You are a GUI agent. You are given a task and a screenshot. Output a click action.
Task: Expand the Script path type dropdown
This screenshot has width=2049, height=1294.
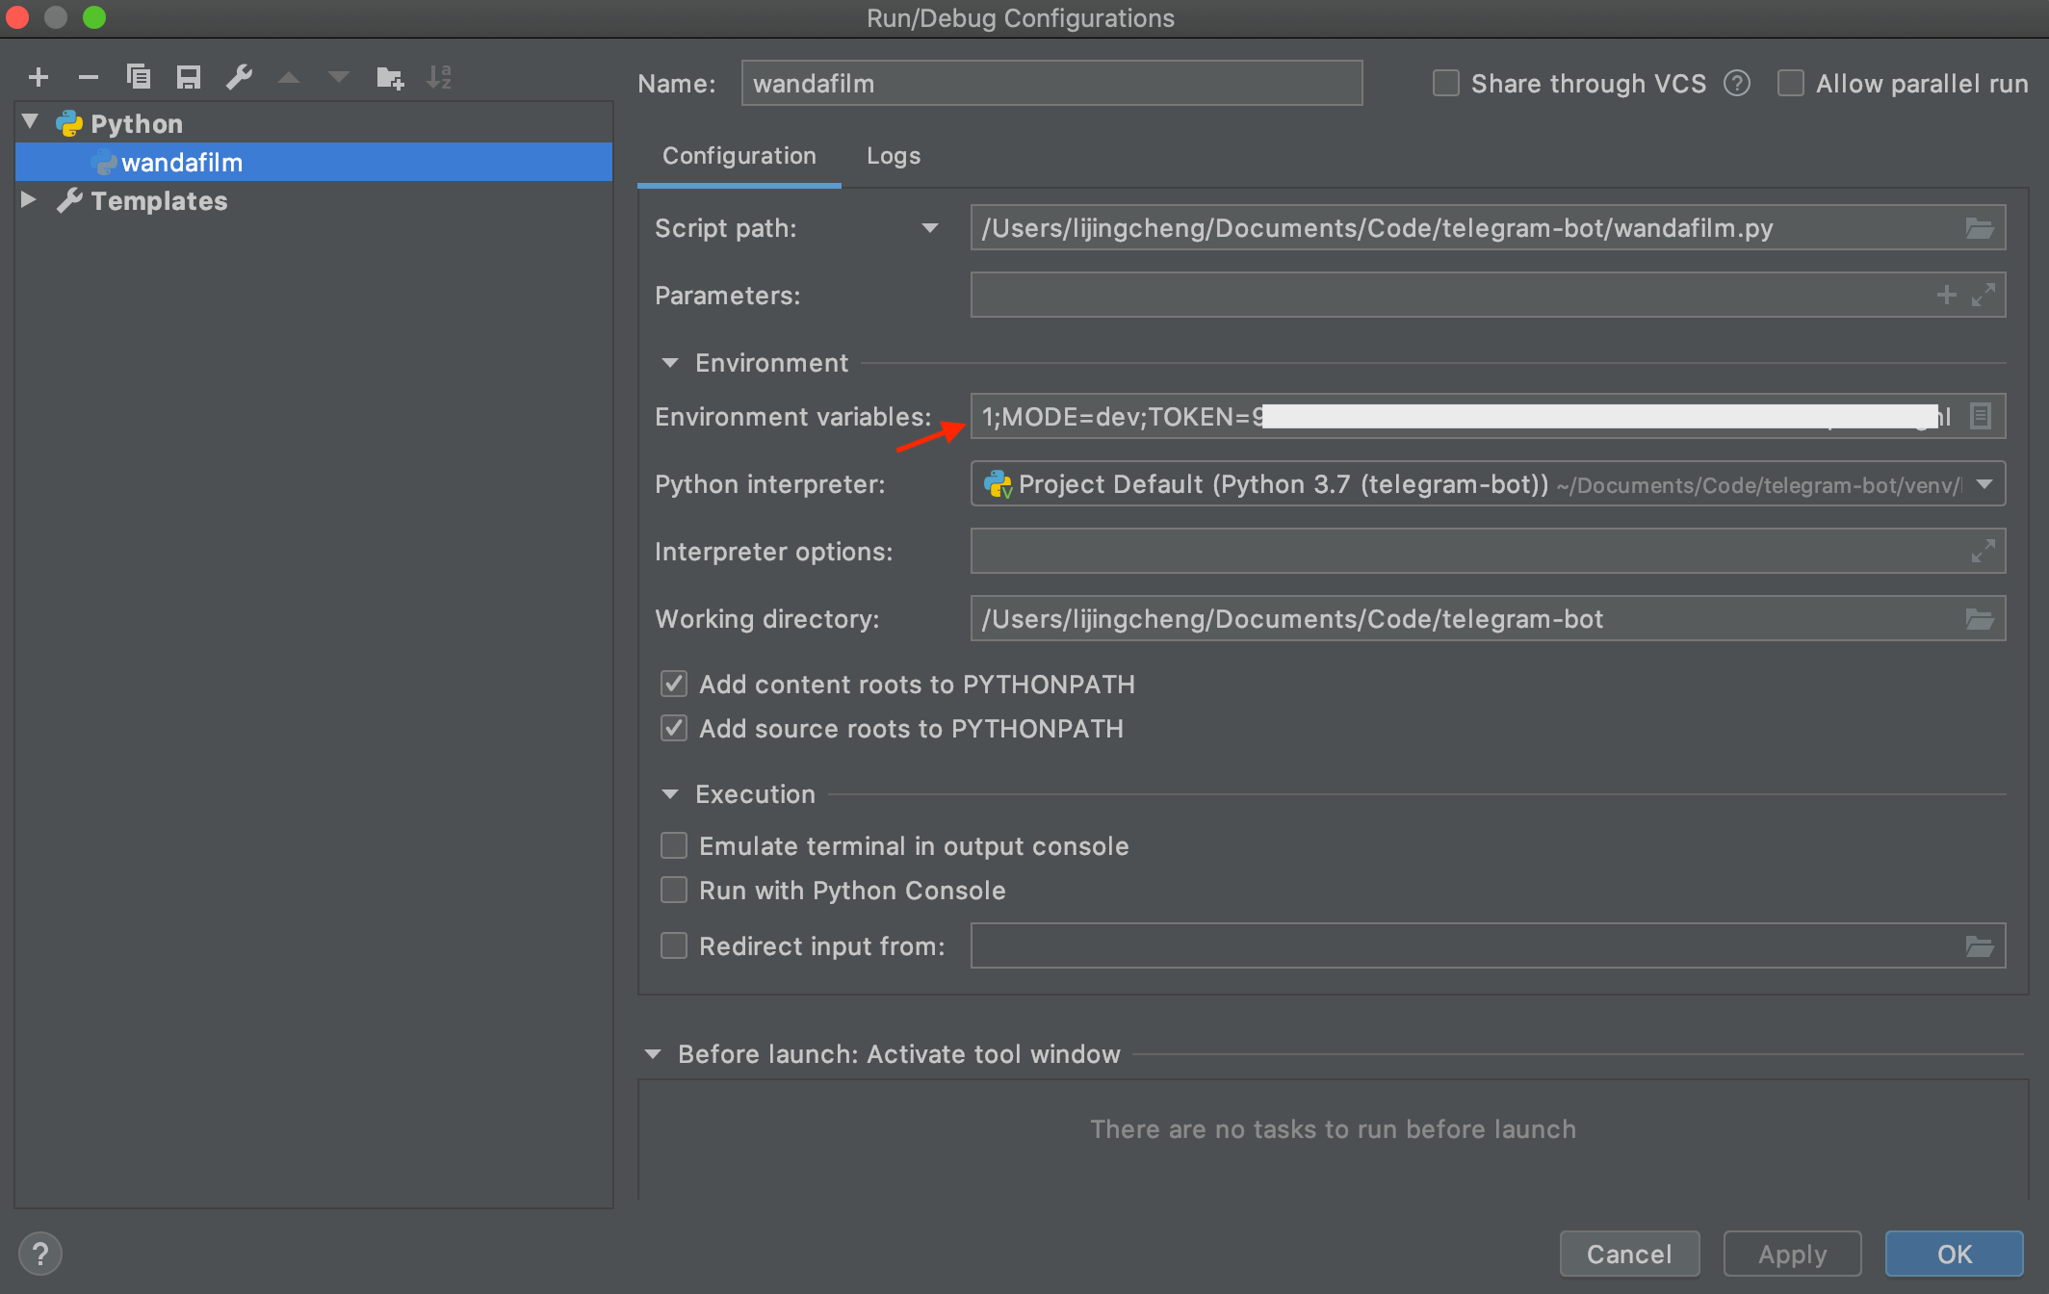(927, 228)
